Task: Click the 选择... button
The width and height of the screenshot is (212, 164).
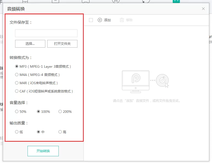Action: [30, 43]
